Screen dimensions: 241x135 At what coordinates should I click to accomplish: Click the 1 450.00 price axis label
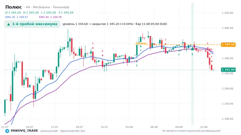(x=227, y=13)
